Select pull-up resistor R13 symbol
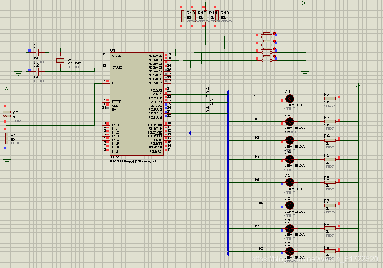 [x=183, y=16]
